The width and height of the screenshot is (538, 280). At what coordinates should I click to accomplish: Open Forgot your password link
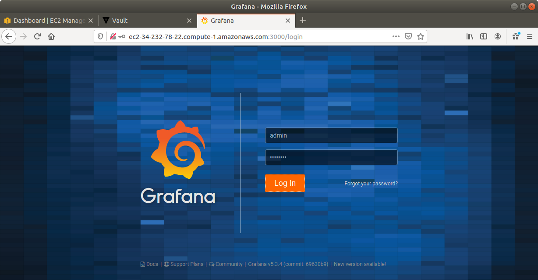click(371, 184)
